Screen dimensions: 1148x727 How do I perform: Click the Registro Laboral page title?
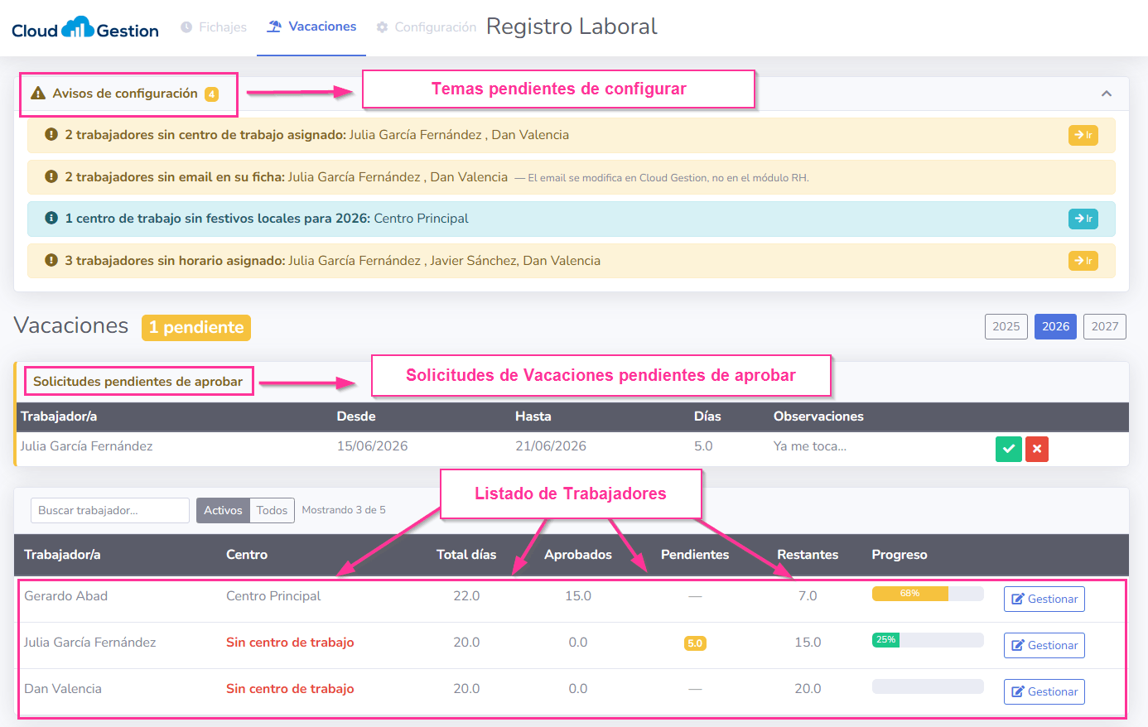(x=572, y=26)
